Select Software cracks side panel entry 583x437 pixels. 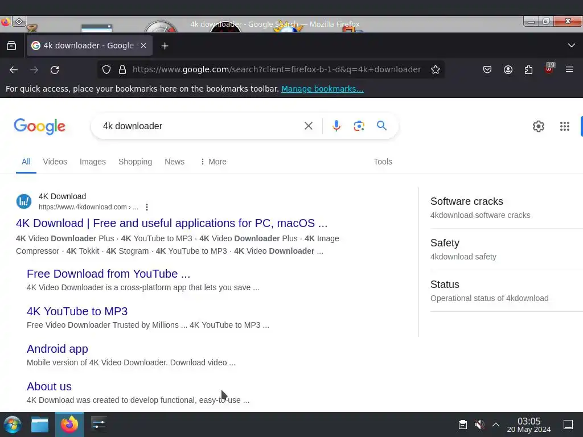point(506,208)
